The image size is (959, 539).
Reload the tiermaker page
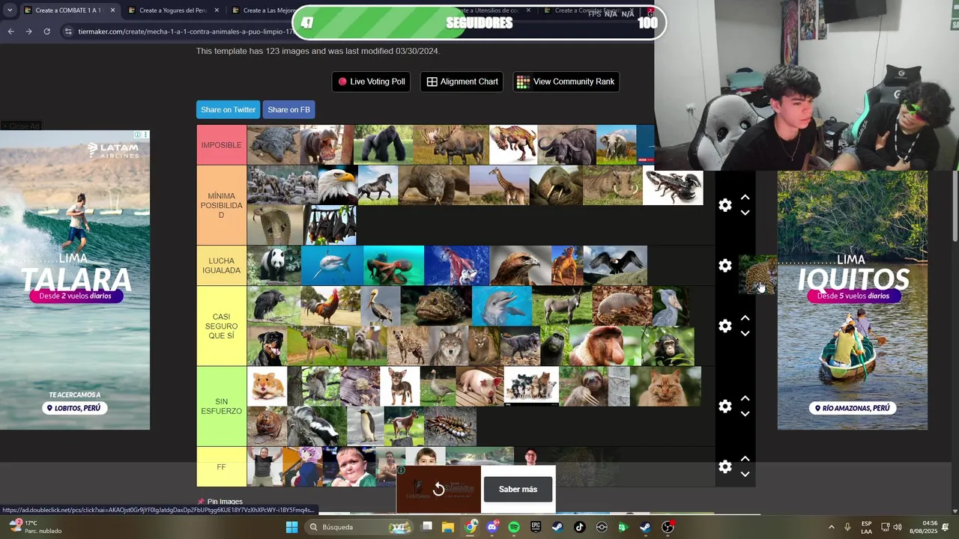click(x=46, y=31)
